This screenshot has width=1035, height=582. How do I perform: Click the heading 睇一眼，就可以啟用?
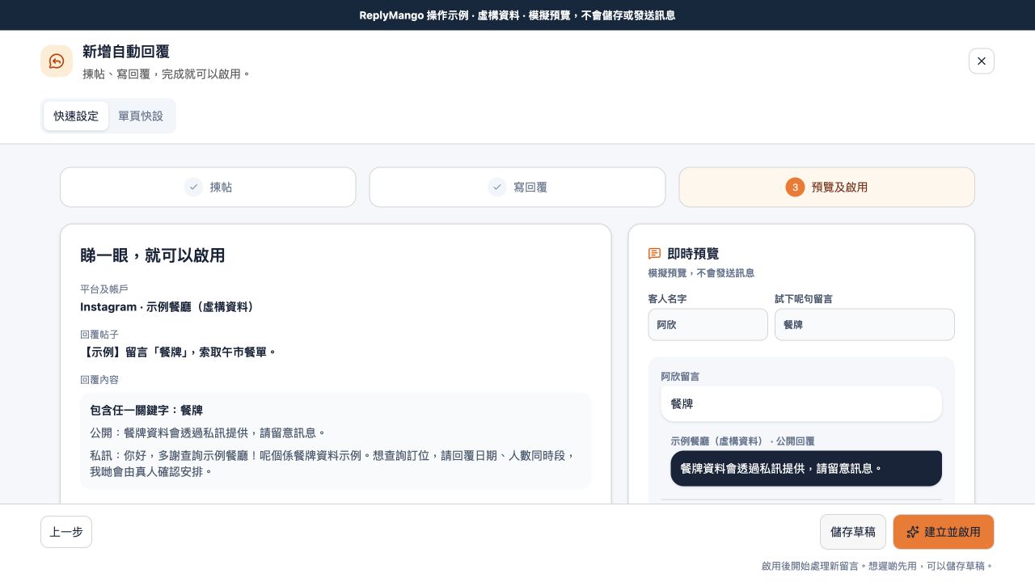click(x=153, y=255)
